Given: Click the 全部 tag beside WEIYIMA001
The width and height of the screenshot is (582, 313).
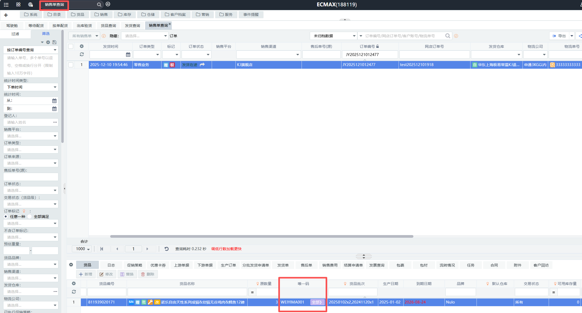Looking at the screenshot, I should click(317, 302).
